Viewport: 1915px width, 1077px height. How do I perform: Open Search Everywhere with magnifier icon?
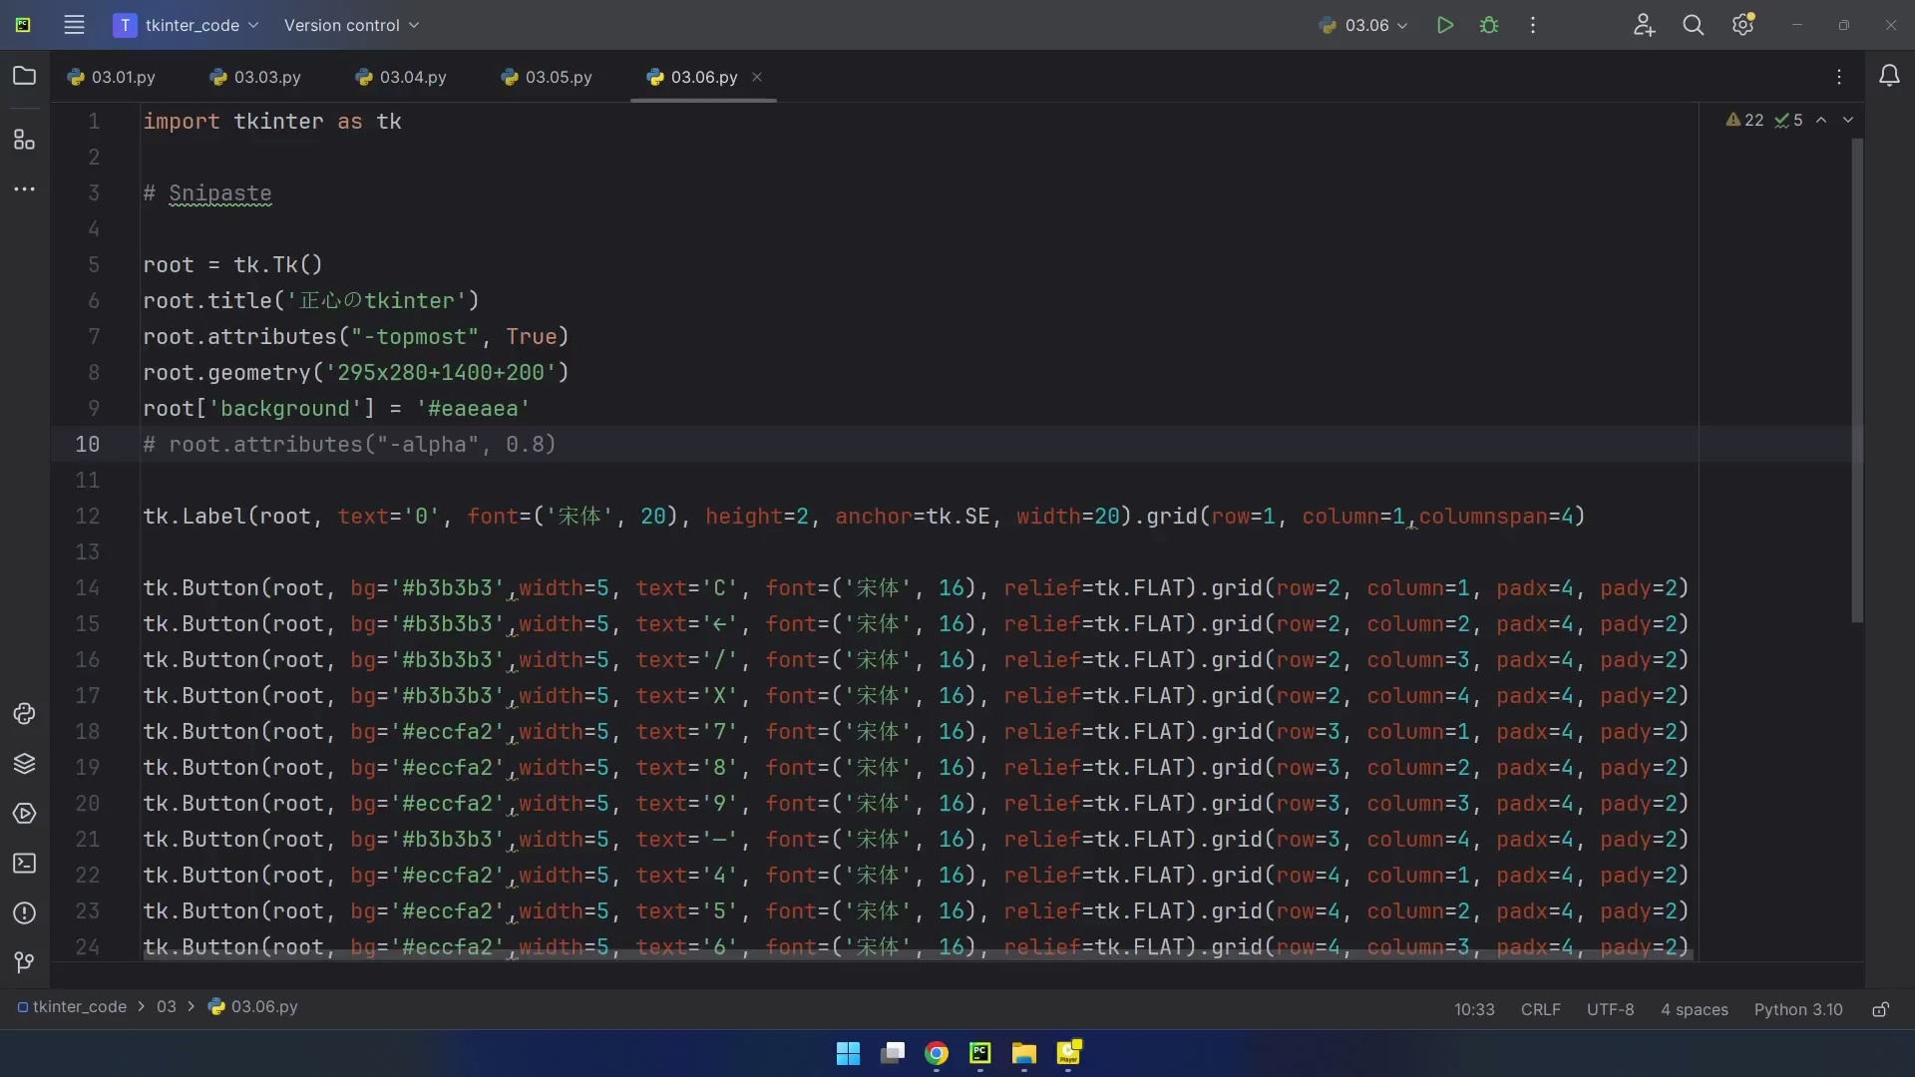pos(1694,25)
